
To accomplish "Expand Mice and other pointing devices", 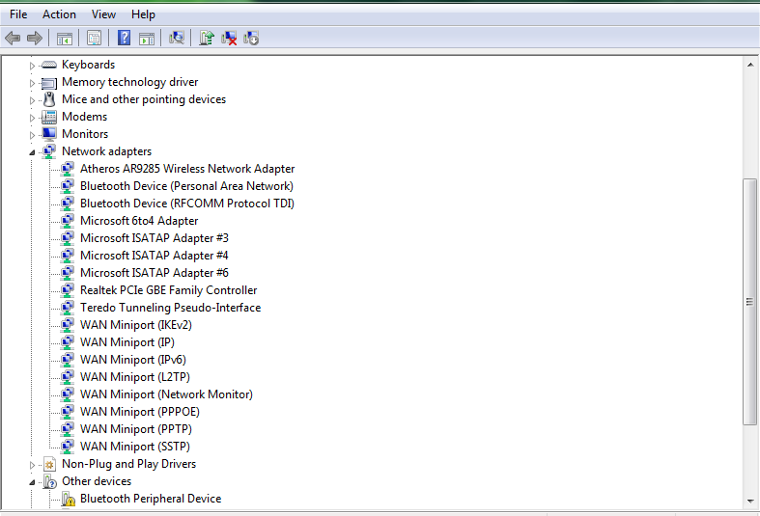I will coord(32,100).
